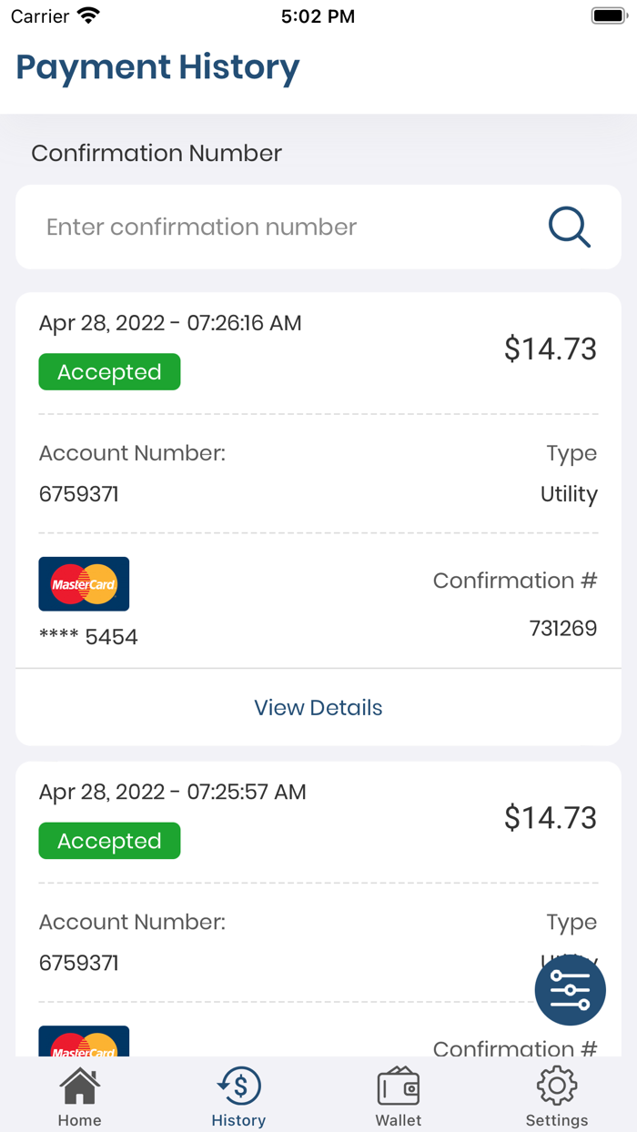The image size is (637, 1132).
Task: Switch to the History tab
Action: [238, 1095]
